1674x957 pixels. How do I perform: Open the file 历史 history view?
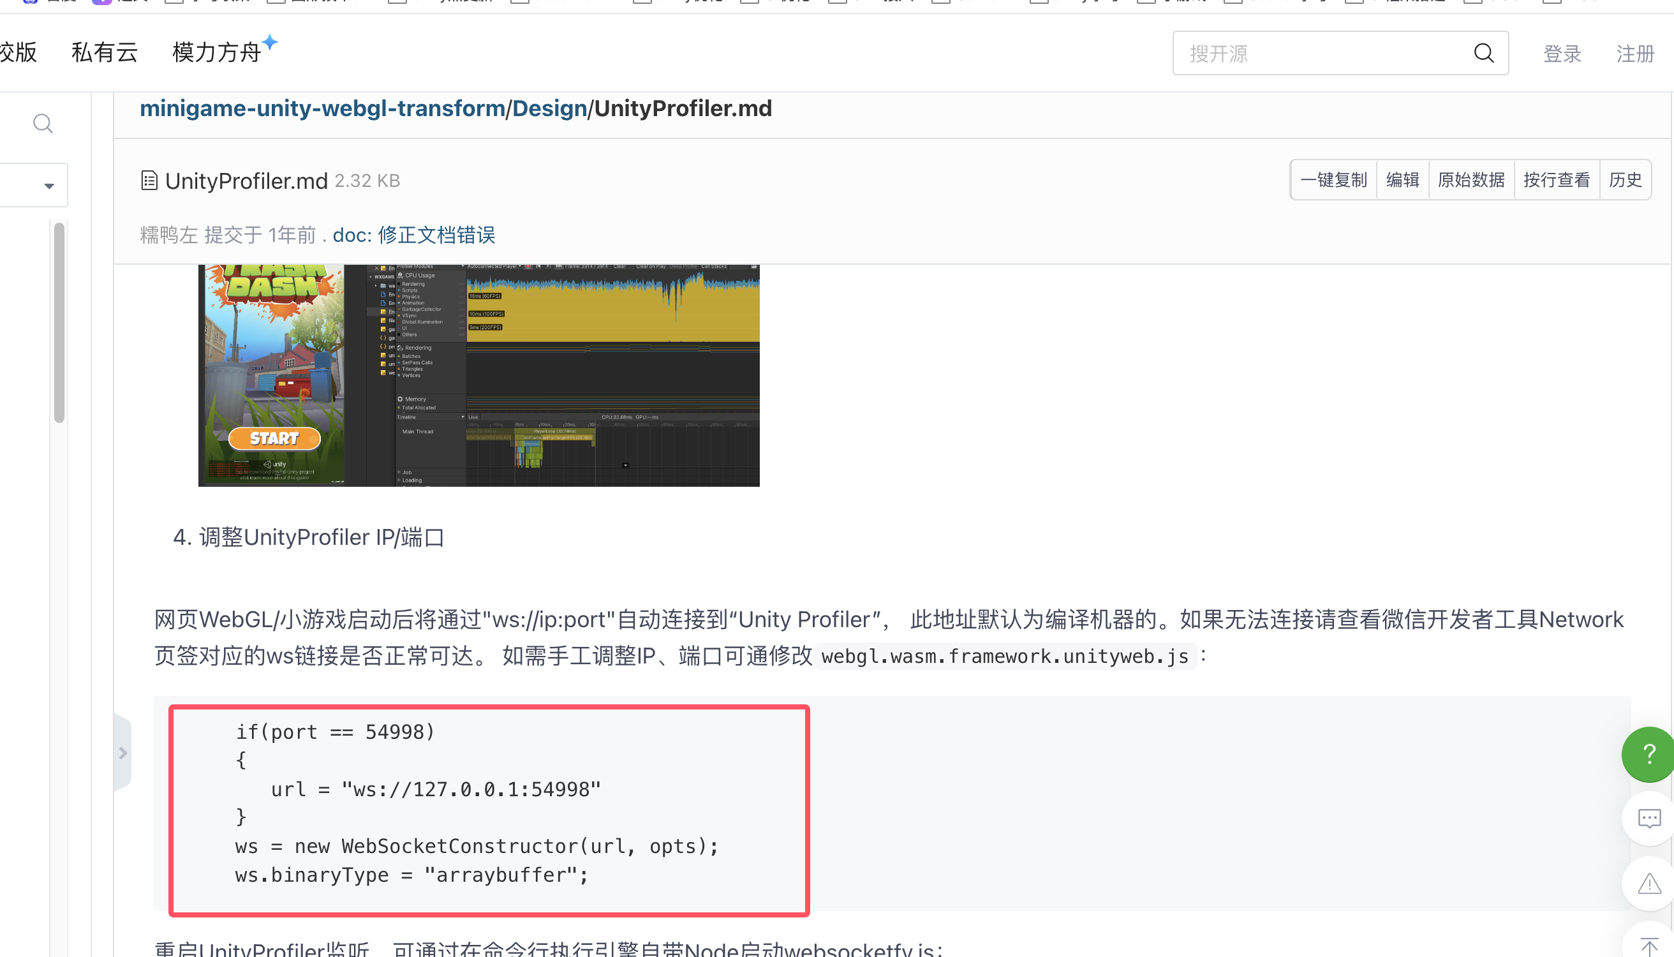1626,179
